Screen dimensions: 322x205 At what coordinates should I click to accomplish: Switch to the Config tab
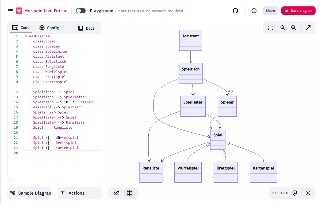(49, 28)
